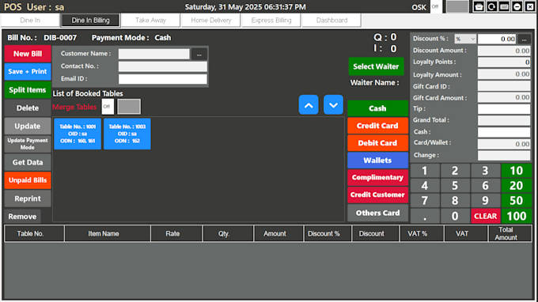Screen dimensions: 538x302
Task: Tap the green quick cash 20 key
Action: click(517, 186)
